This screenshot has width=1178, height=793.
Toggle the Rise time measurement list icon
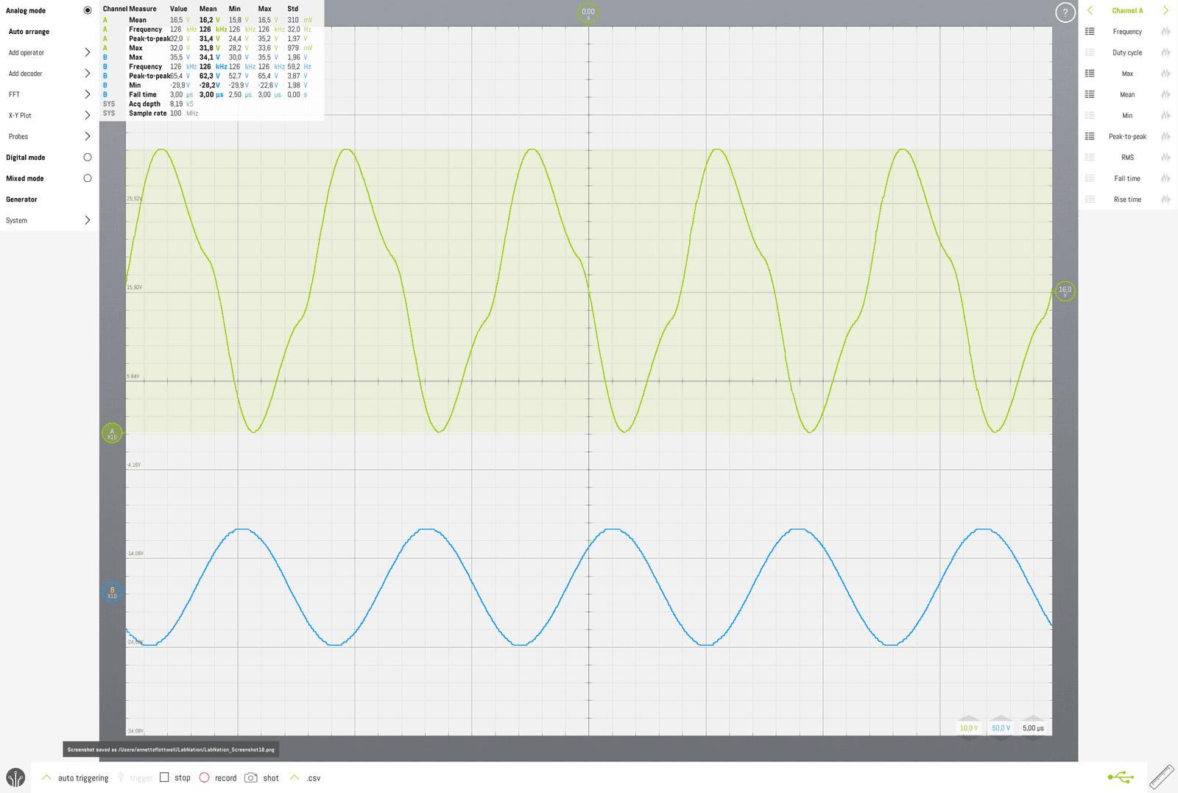[1090, 200]
